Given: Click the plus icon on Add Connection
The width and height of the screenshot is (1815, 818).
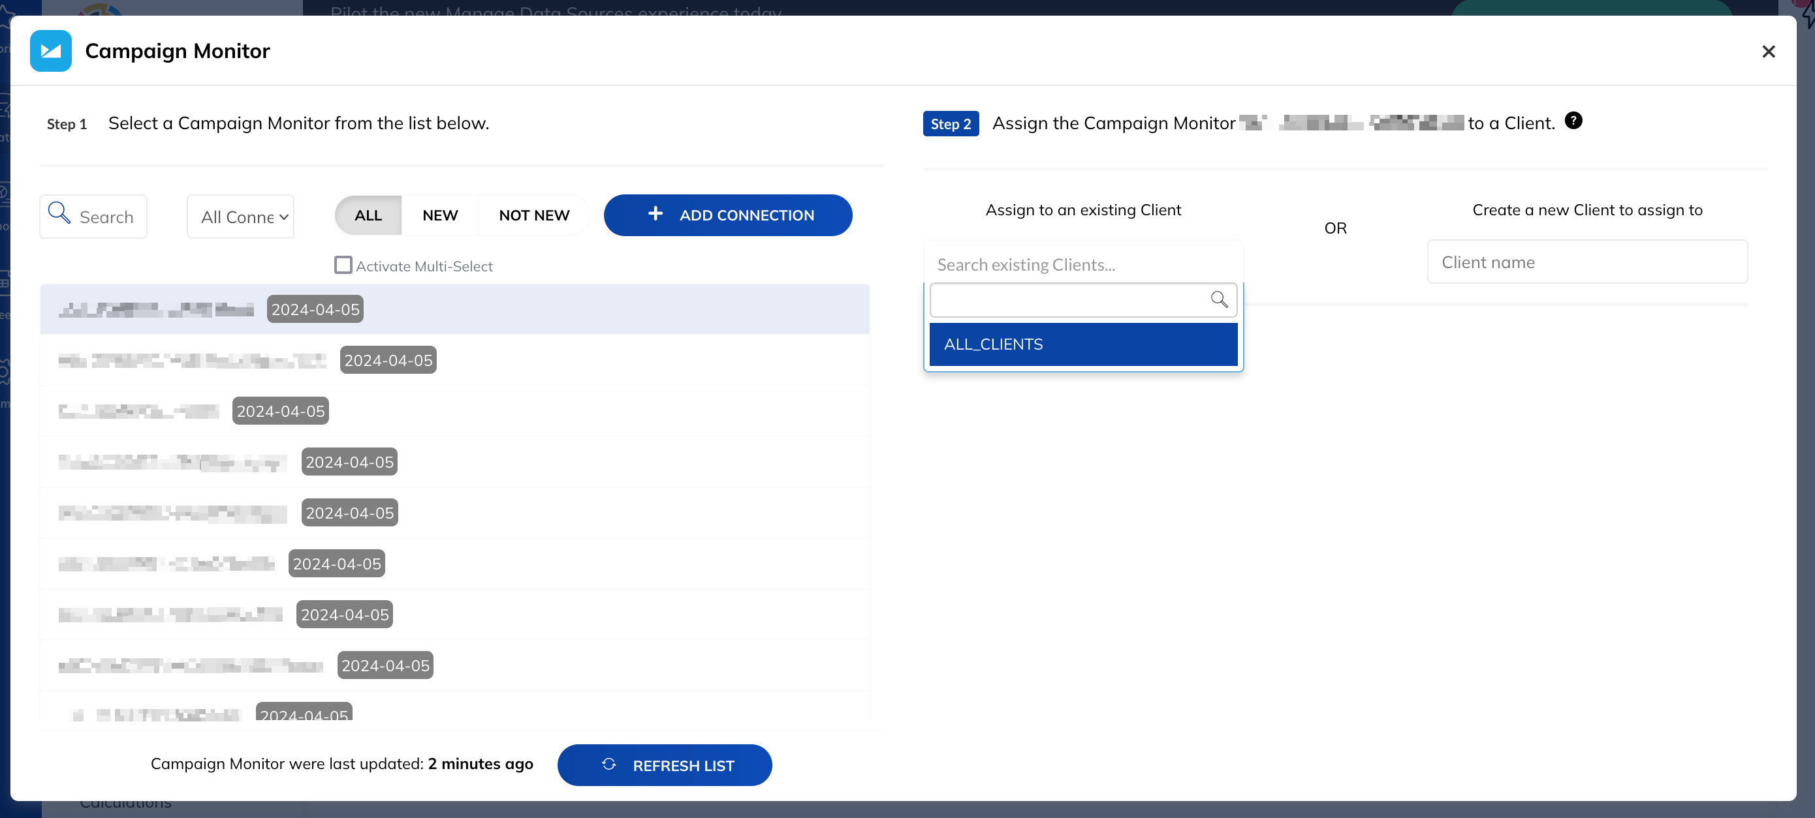Looking at the screenshot, I should [655, 214].
